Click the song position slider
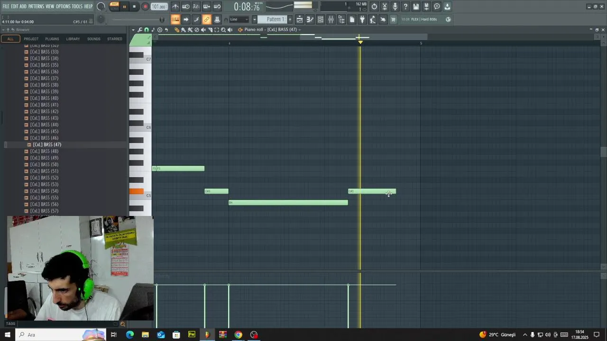 [138, 19]
